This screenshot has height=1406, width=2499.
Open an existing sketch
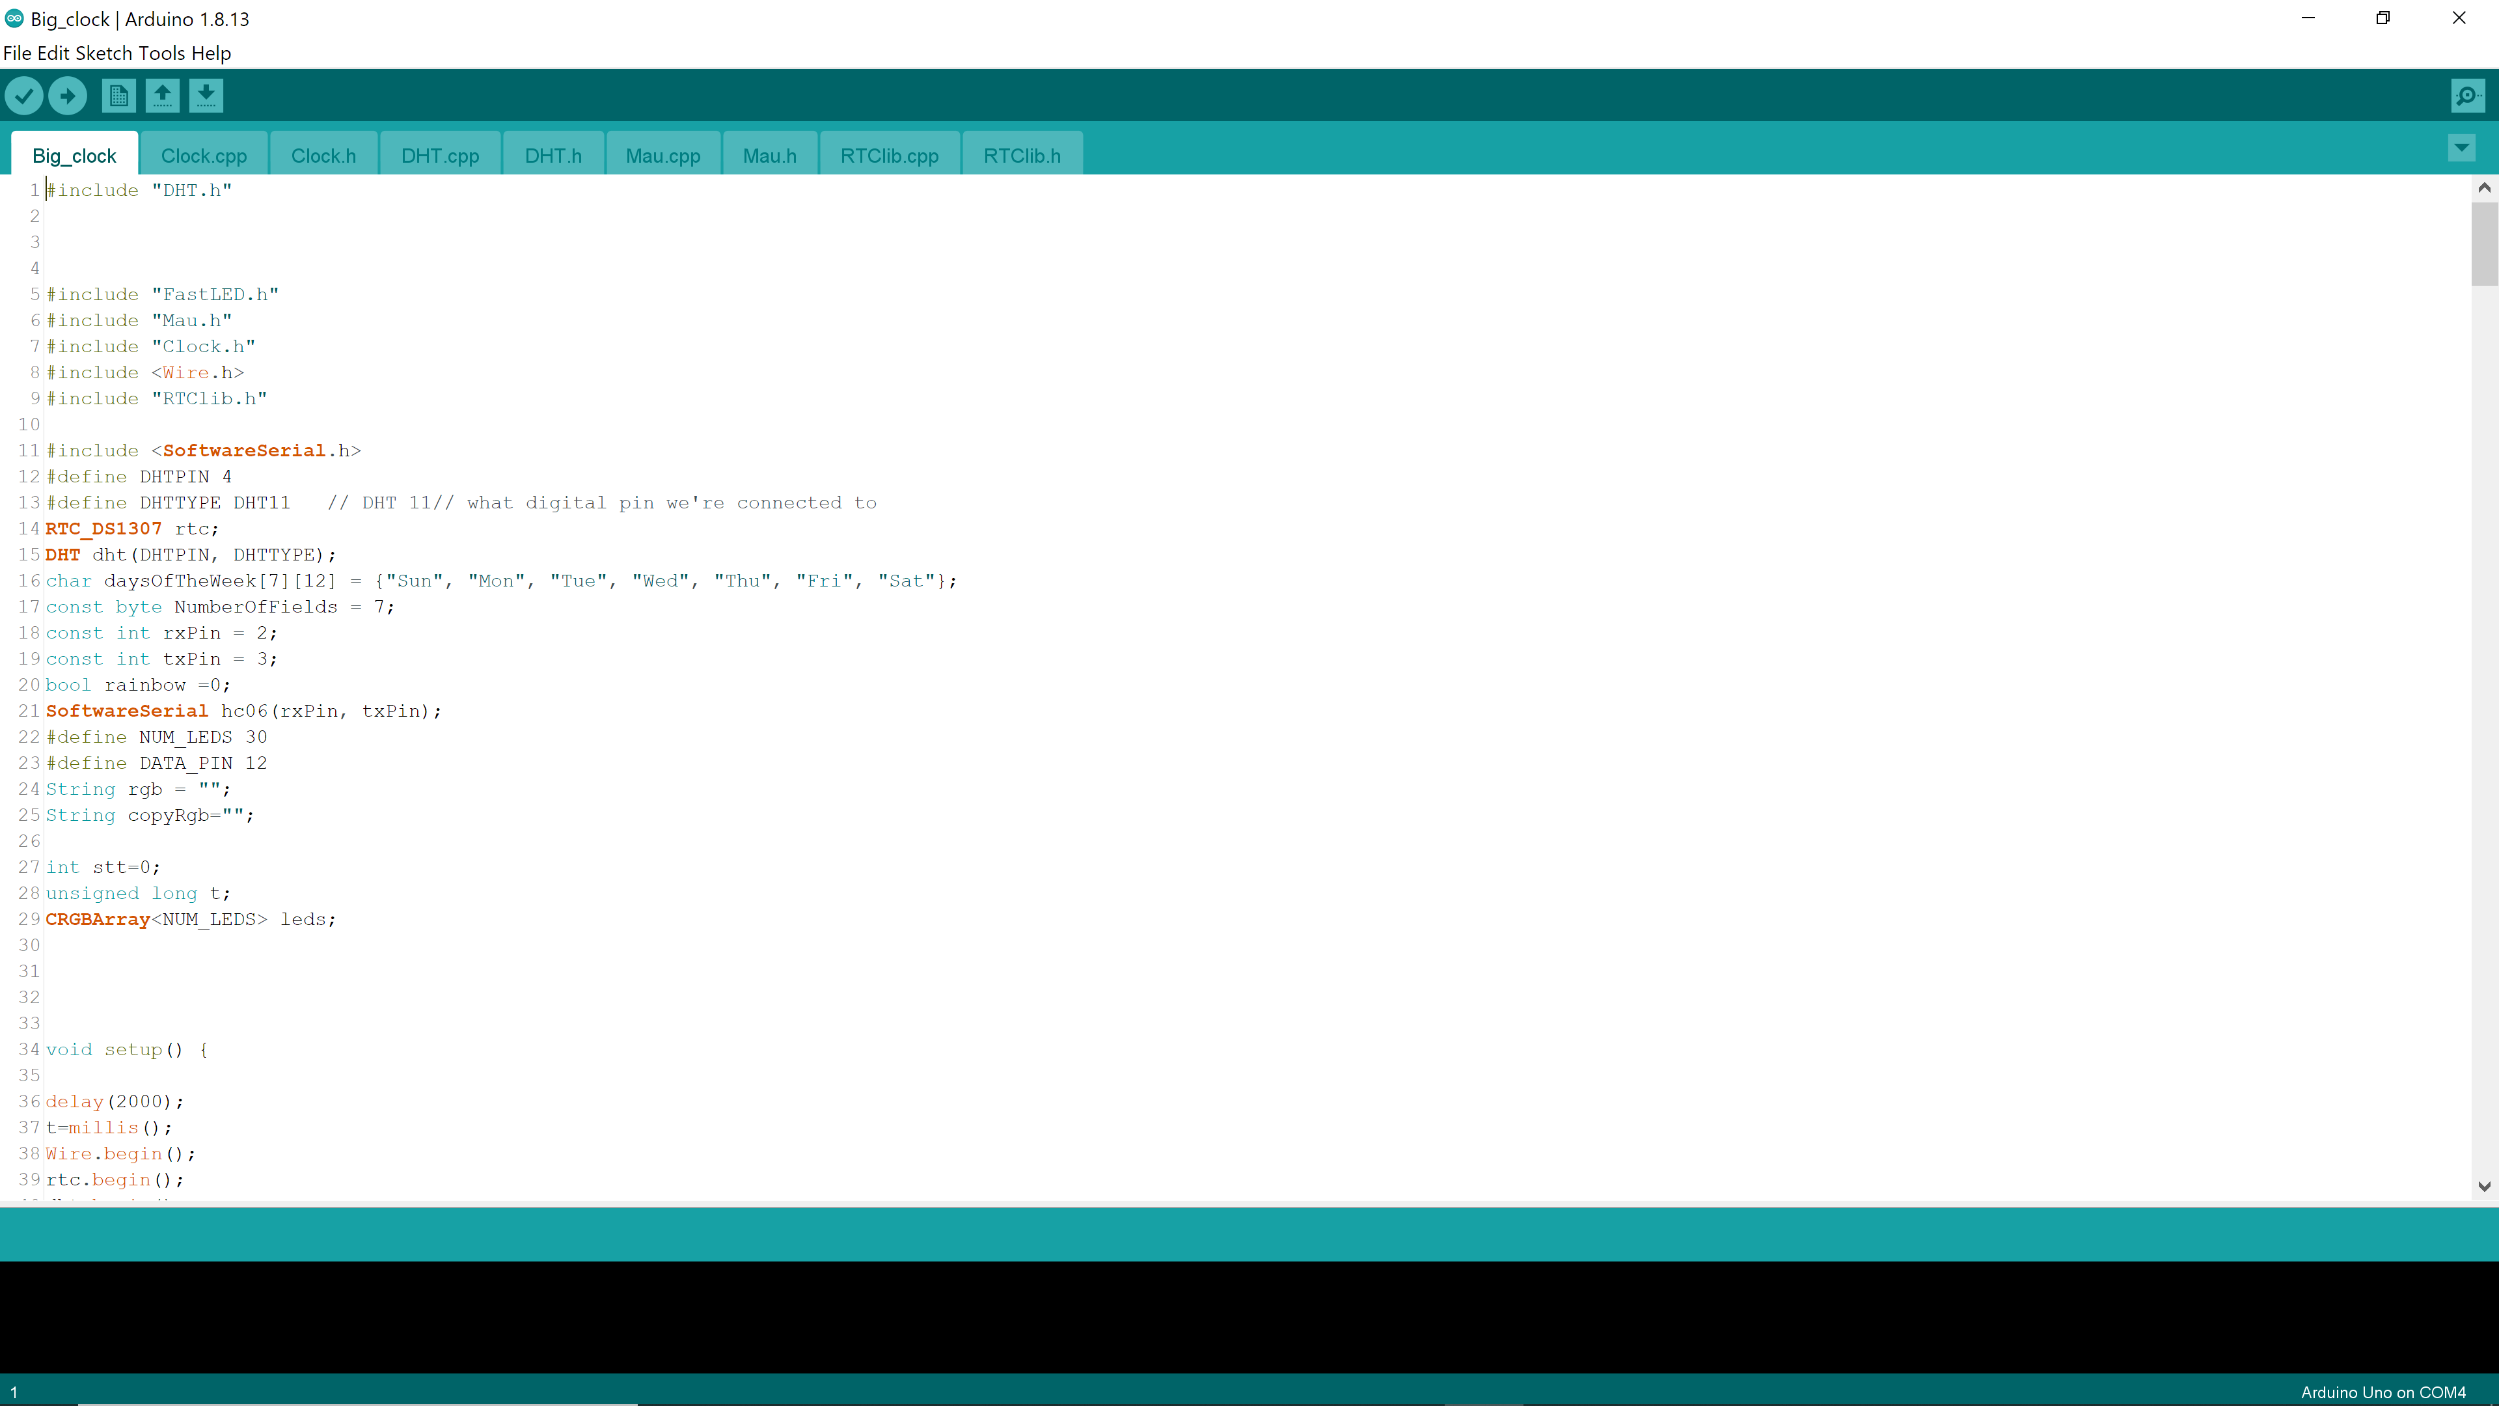[162, 95]
